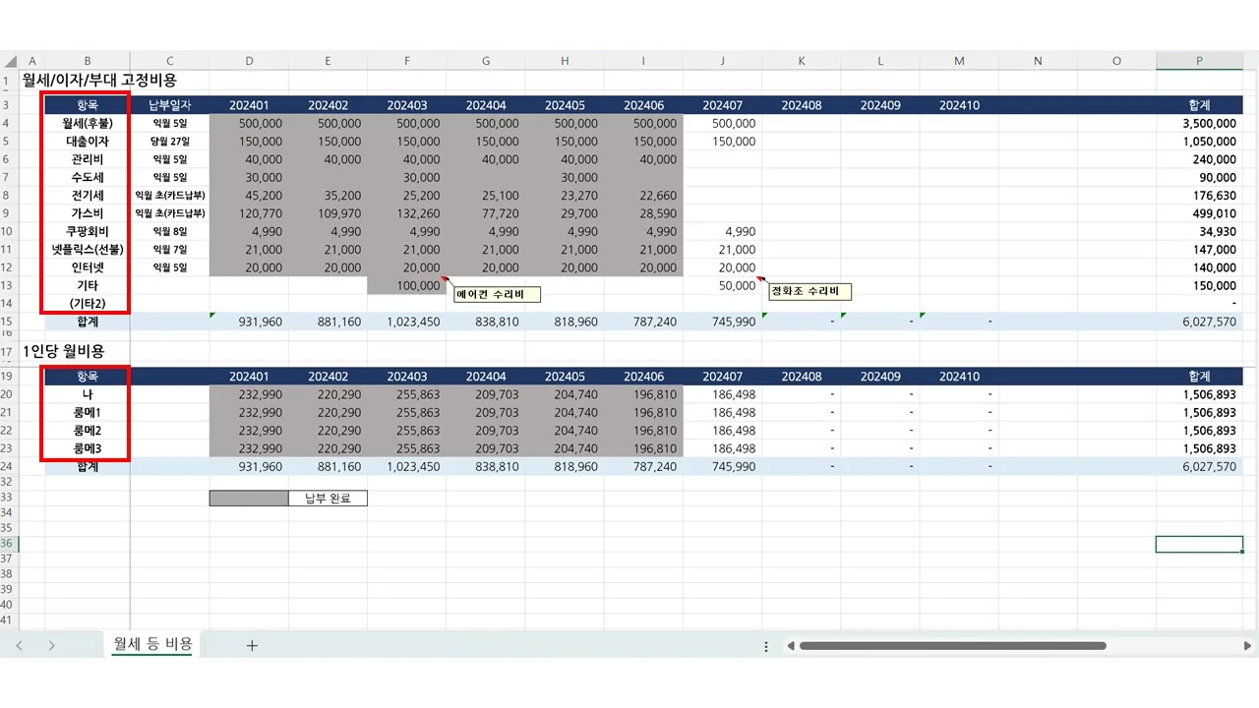Click the (기타2) item cell
Viewport: 1259px width, 708px height.
pos(88,303)
